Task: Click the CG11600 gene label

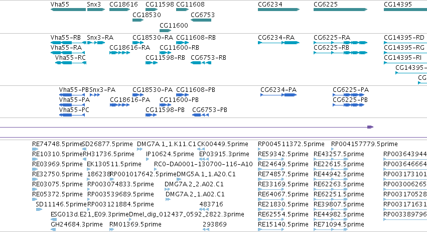Action: coord(174,25)
